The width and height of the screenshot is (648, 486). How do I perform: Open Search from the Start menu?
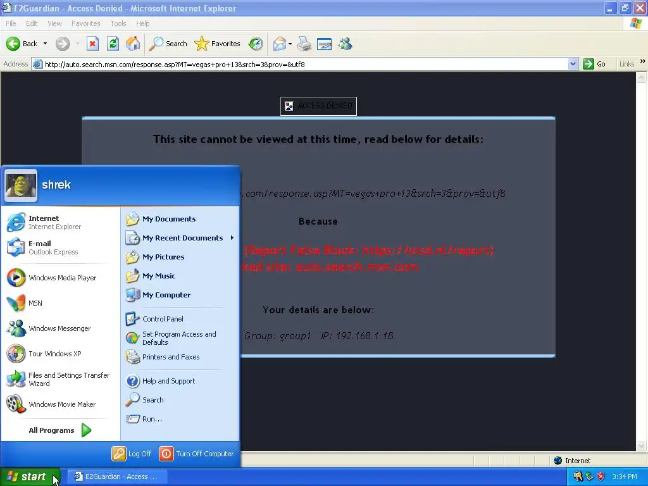[180, 400]
